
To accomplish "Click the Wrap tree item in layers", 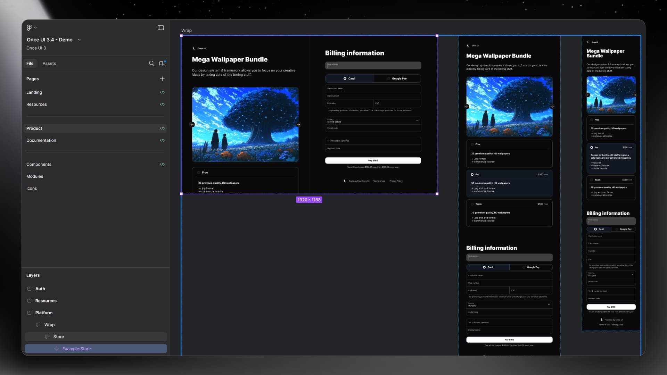I will coord(49,325).
